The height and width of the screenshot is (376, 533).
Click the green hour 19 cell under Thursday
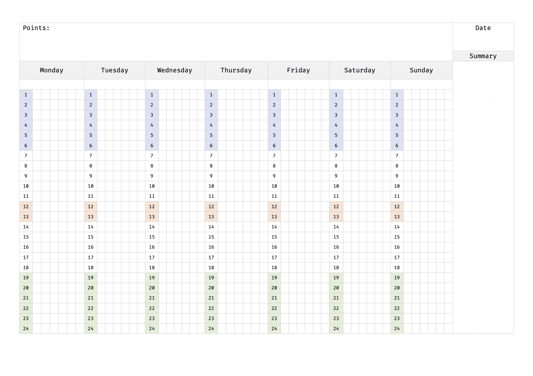point(211,278)
